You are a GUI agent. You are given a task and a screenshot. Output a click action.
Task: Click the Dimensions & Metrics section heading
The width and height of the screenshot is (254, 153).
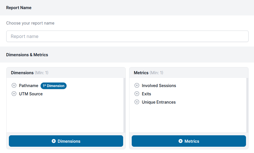(27, 55)
